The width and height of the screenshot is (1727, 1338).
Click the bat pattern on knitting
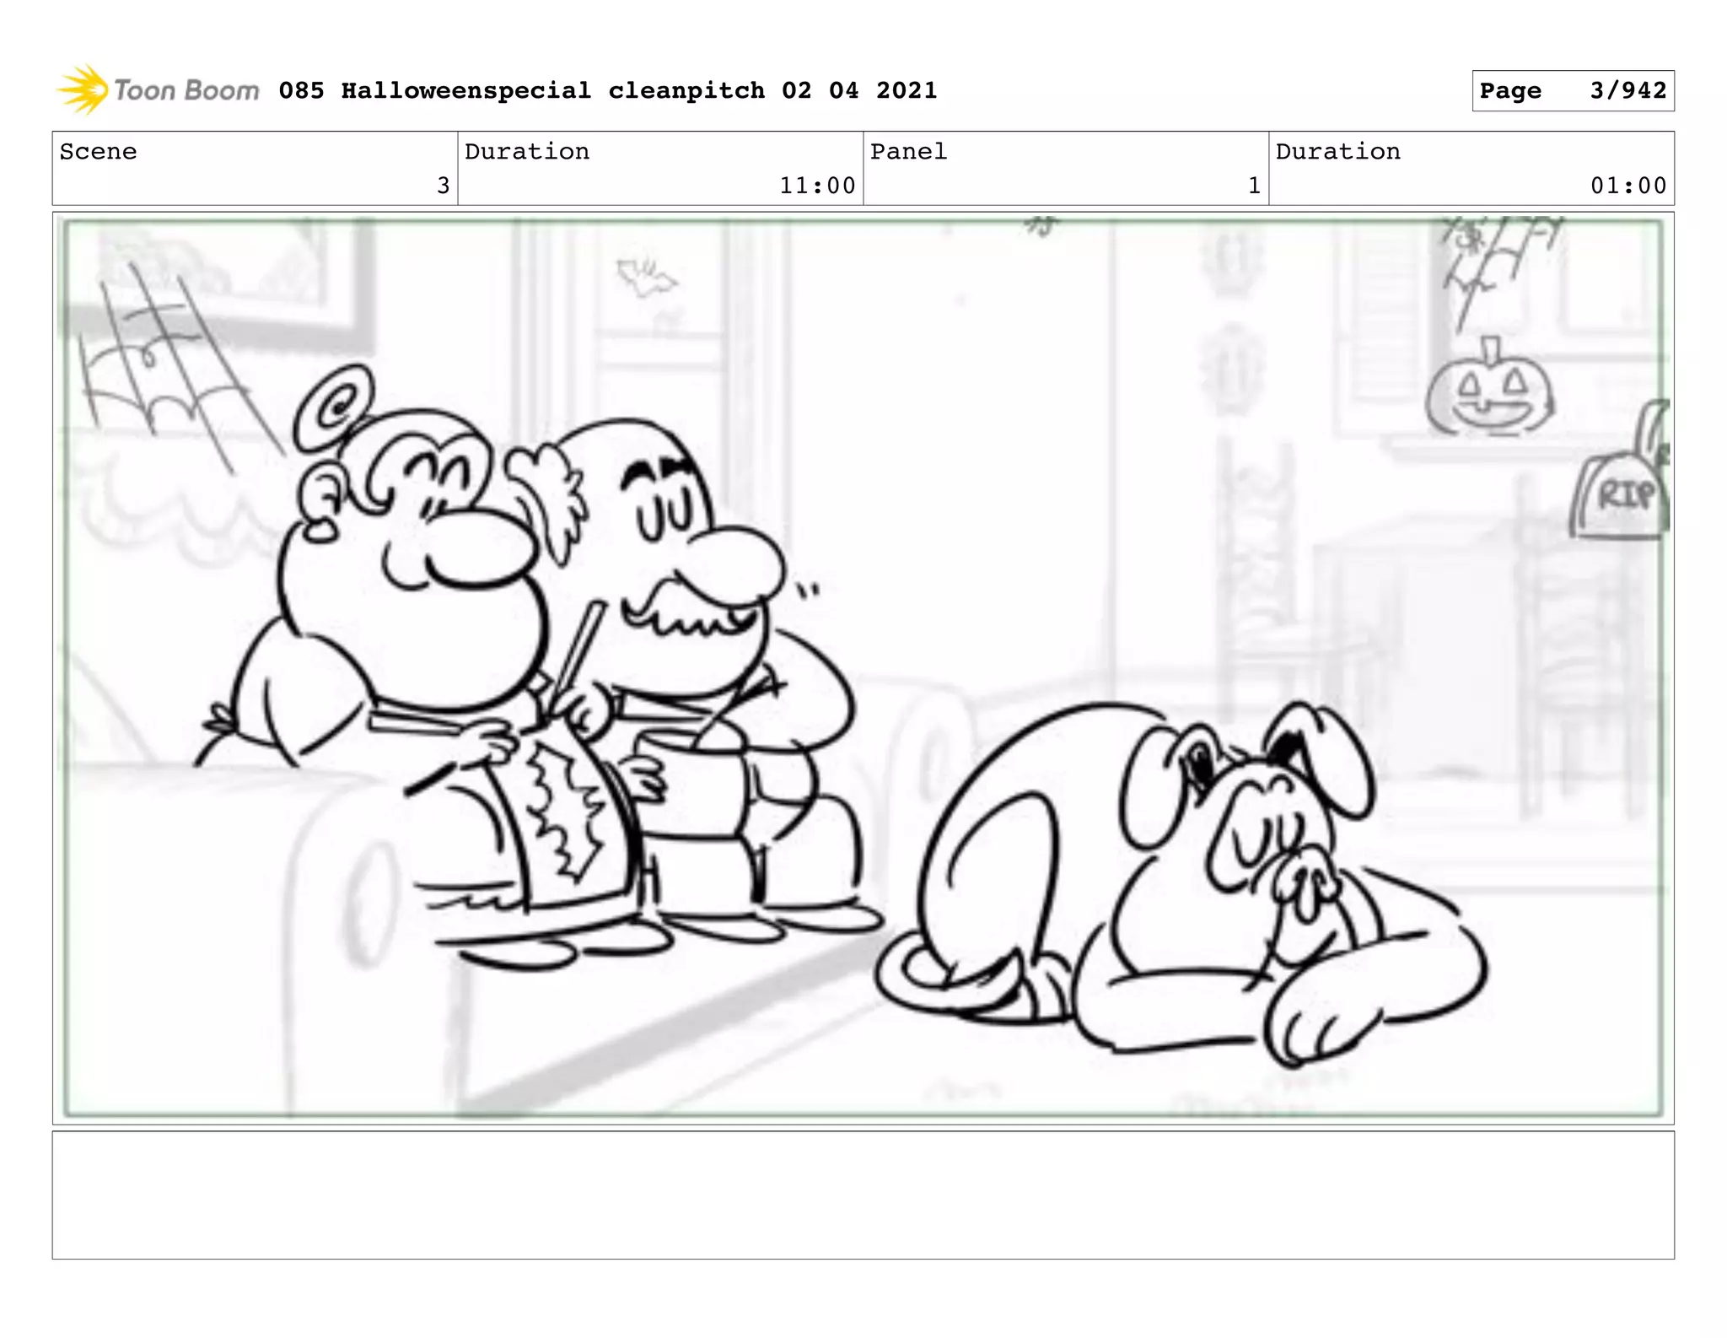point(567,814)
